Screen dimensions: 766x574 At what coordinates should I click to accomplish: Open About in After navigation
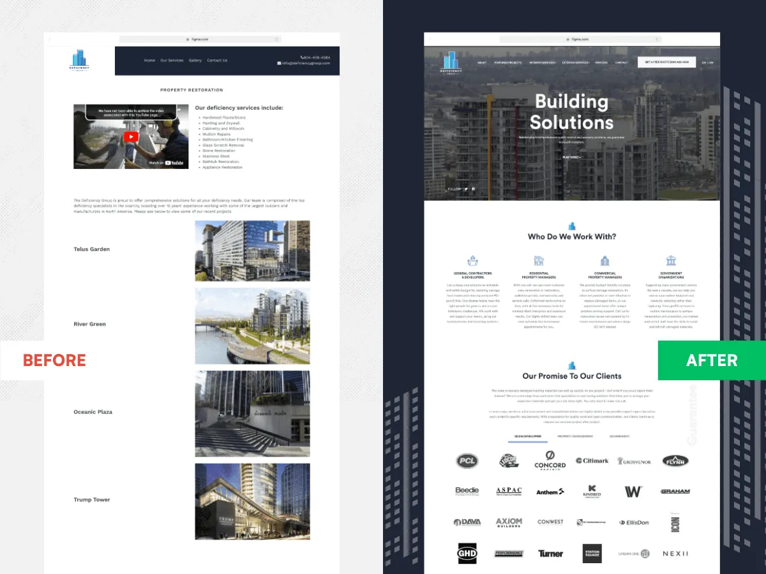tap(482, 63)
